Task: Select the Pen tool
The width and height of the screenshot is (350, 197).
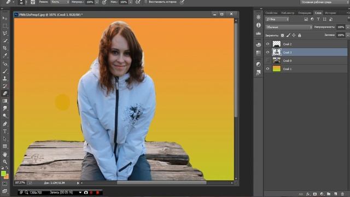Action: click(x=5, y=124)
